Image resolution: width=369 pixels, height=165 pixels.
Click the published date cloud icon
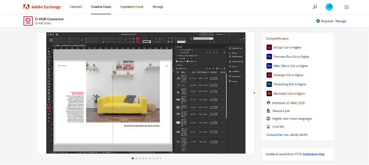[268, 103]
